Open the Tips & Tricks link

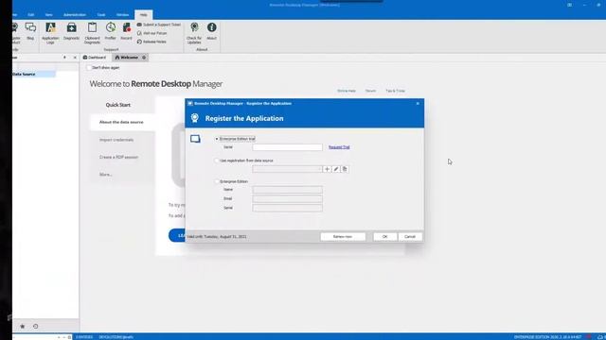[x=396, y=91]
